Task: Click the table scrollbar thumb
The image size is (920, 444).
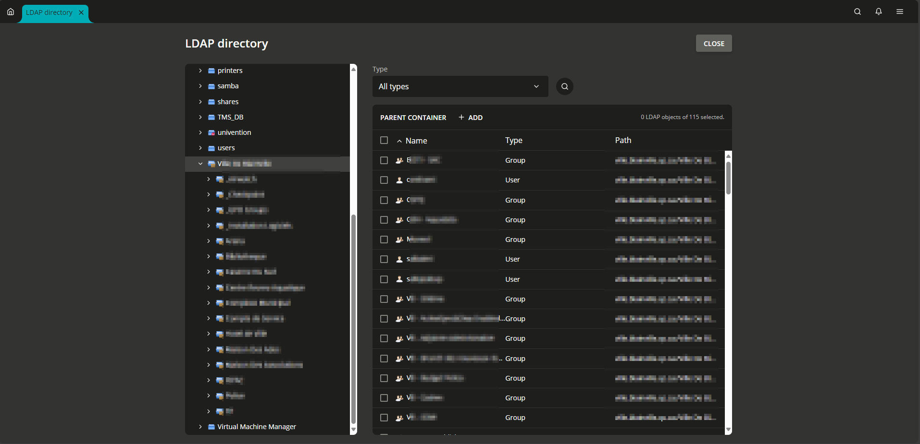Action: [x=728, y=178]
